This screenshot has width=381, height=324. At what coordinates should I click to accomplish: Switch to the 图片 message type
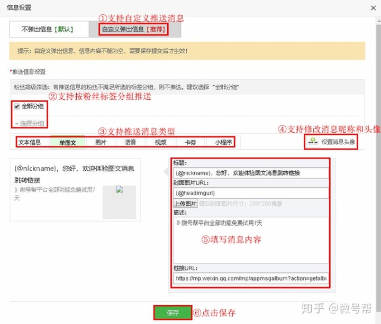point(101,142)
